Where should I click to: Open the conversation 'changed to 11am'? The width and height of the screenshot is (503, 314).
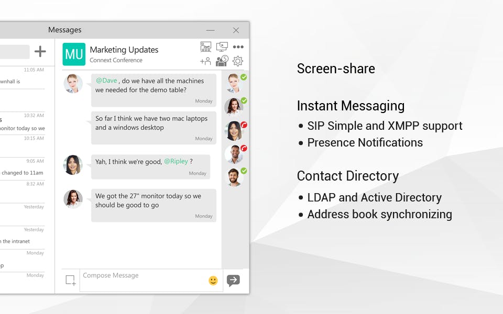[x=23, y=169]
